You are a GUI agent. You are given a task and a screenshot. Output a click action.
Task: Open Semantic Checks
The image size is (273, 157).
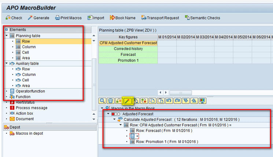202,18
